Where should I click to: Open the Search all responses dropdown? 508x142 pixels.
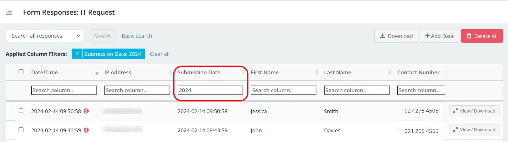(x=44, y=36)
